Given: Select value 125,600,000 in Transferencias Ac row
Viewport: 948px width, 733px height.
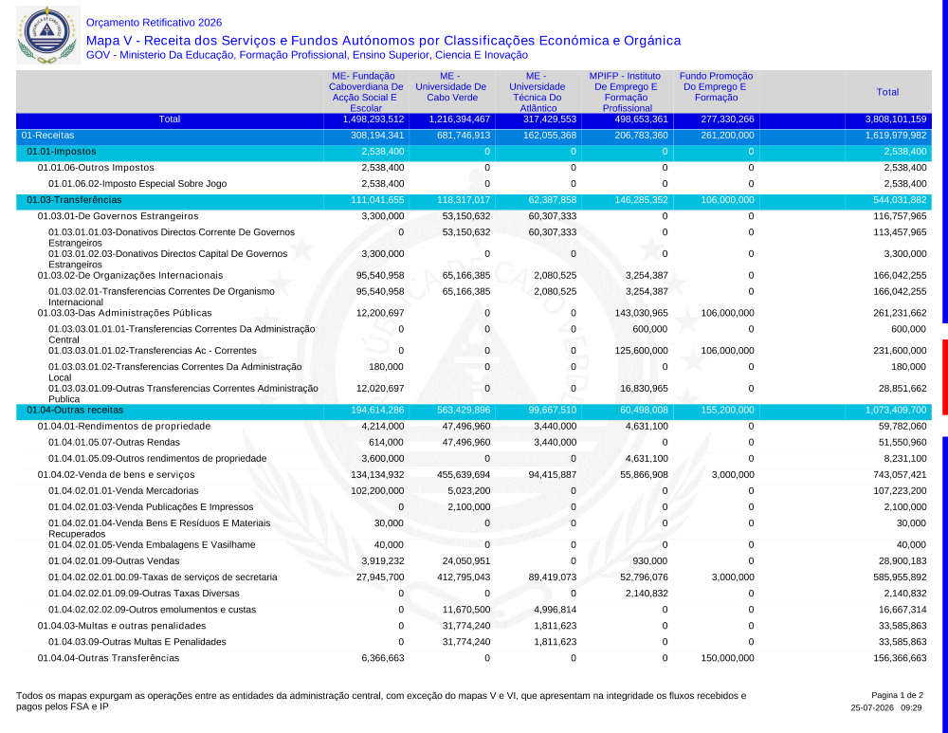Looking at the screenshot, I should click(x=640, y=351).
